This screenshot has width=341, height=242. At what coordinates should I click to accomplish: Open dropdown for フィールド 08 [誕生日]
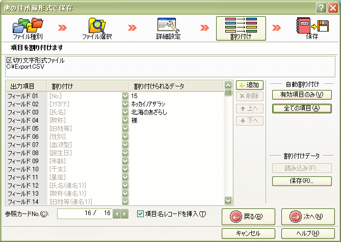[125, 153]
